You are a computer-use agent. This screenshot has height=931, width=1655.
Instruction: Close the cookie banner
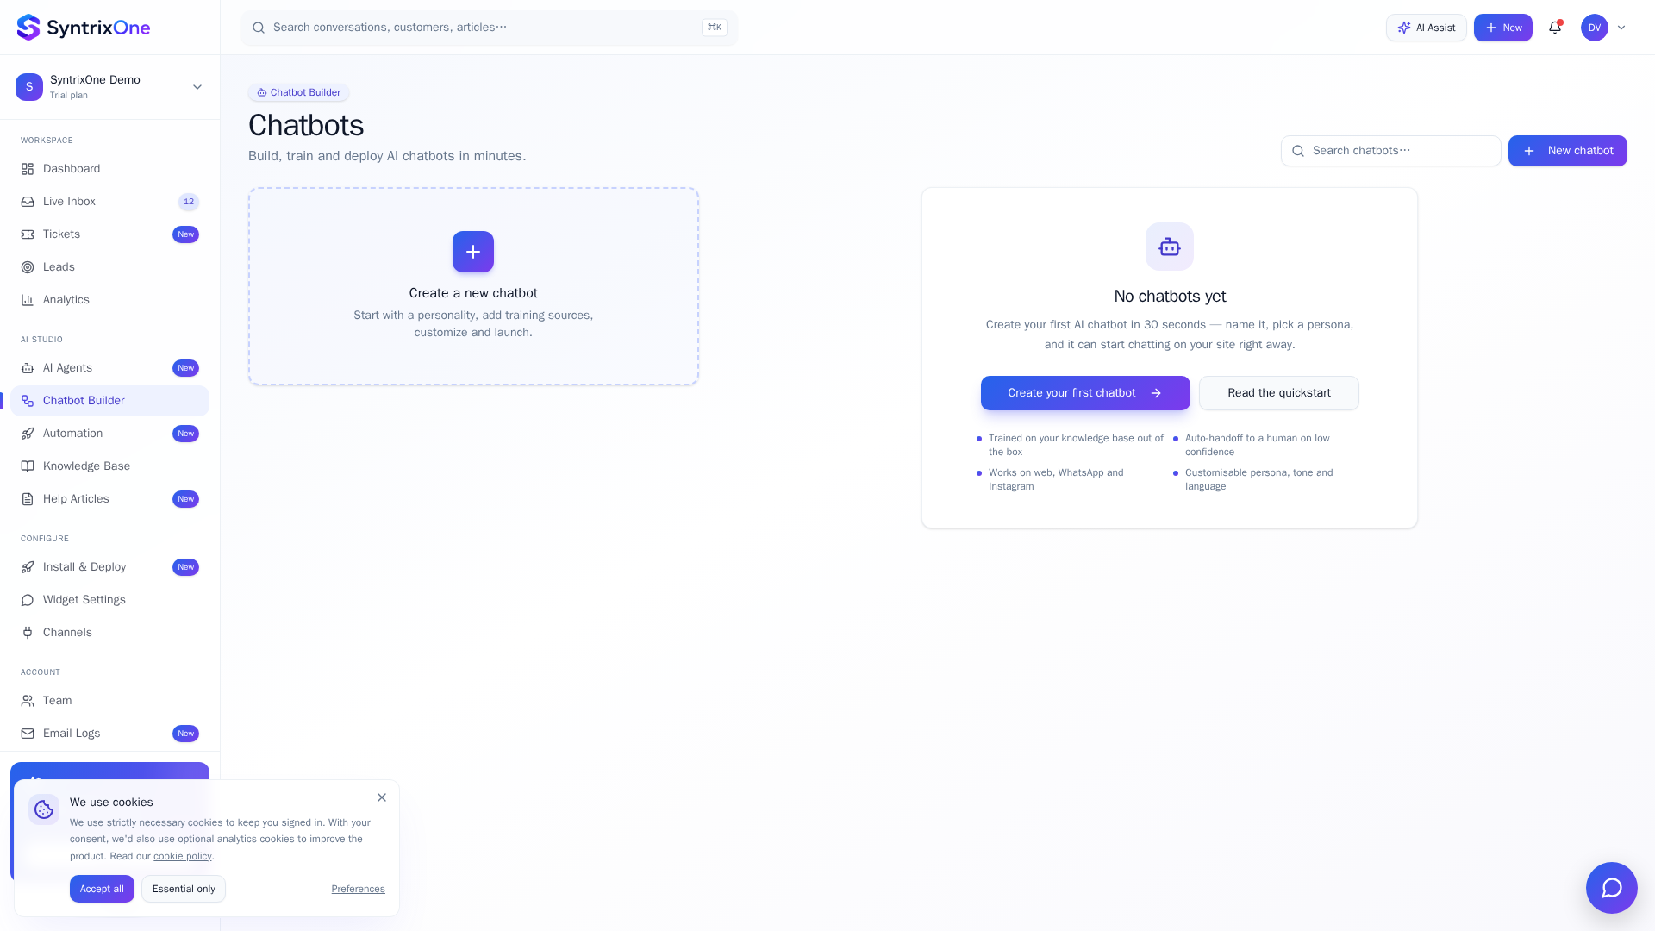point(382,797)
